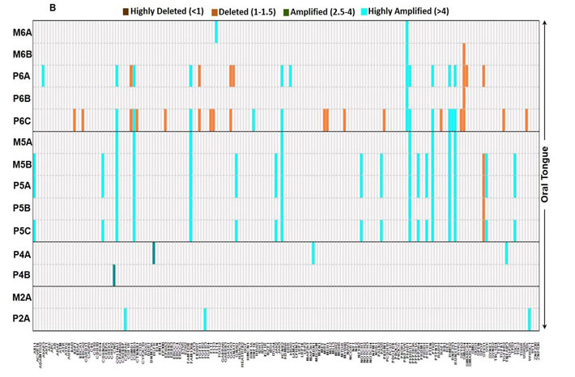Click the dark teal cell in row P4A

153,254
